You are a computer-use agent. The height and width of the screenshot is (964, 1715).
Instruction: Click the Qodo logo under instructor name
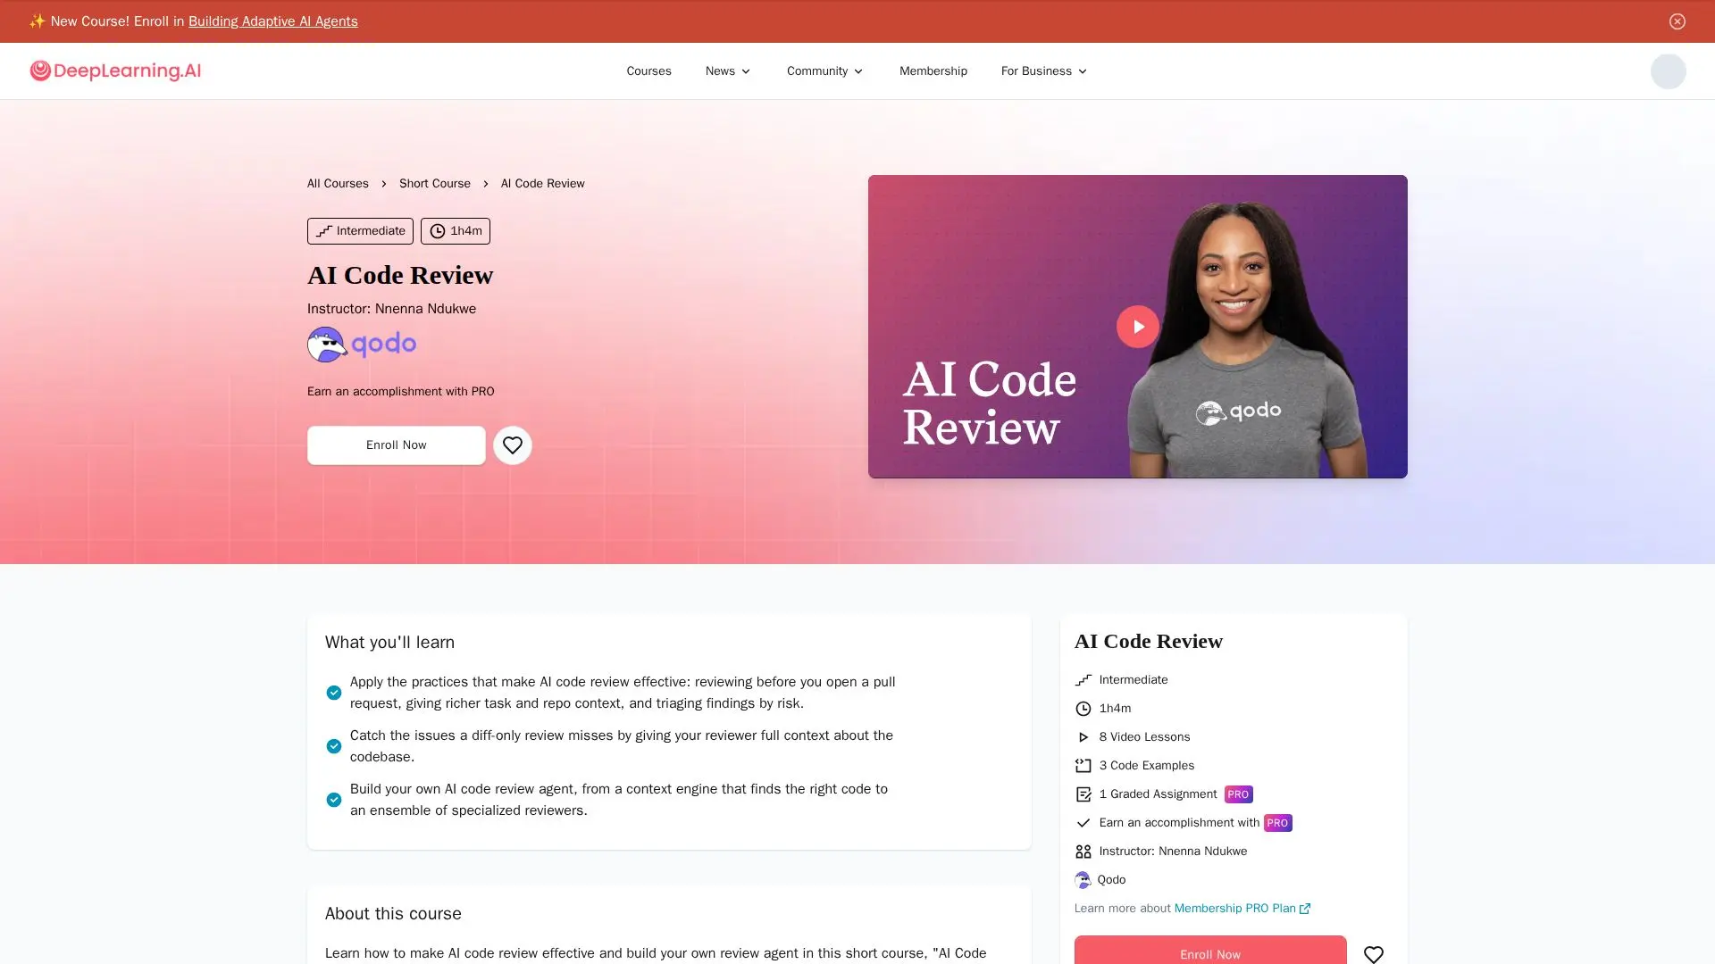[x=362, y=345]
